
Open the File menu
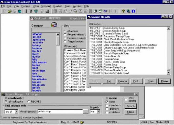pyautogui.click(x=3, y=6)
